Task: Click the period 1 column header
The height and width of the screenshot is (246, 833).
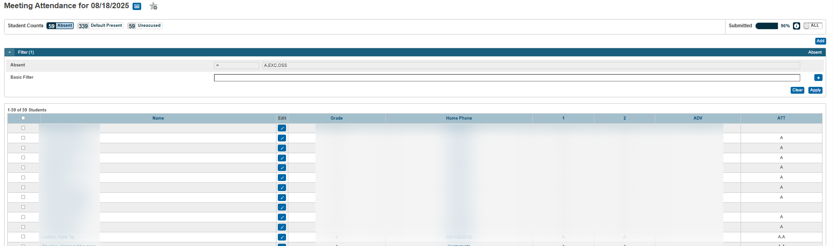Action: click(563, 118)
